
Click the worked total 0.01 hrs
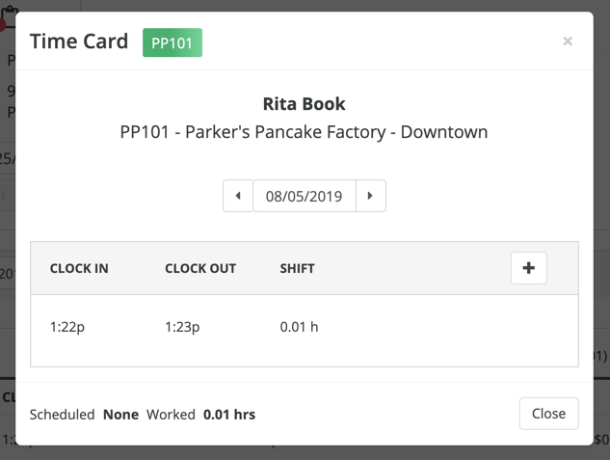point(229,415)
